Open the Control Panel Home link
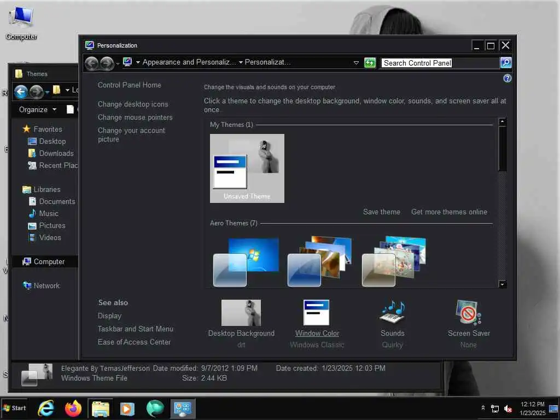Image resolution: width=560 pixels, height=420 pixels. point(129,85)
